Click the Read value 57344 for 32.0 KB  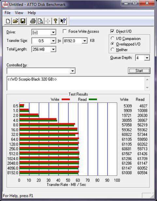coord(142,135)
